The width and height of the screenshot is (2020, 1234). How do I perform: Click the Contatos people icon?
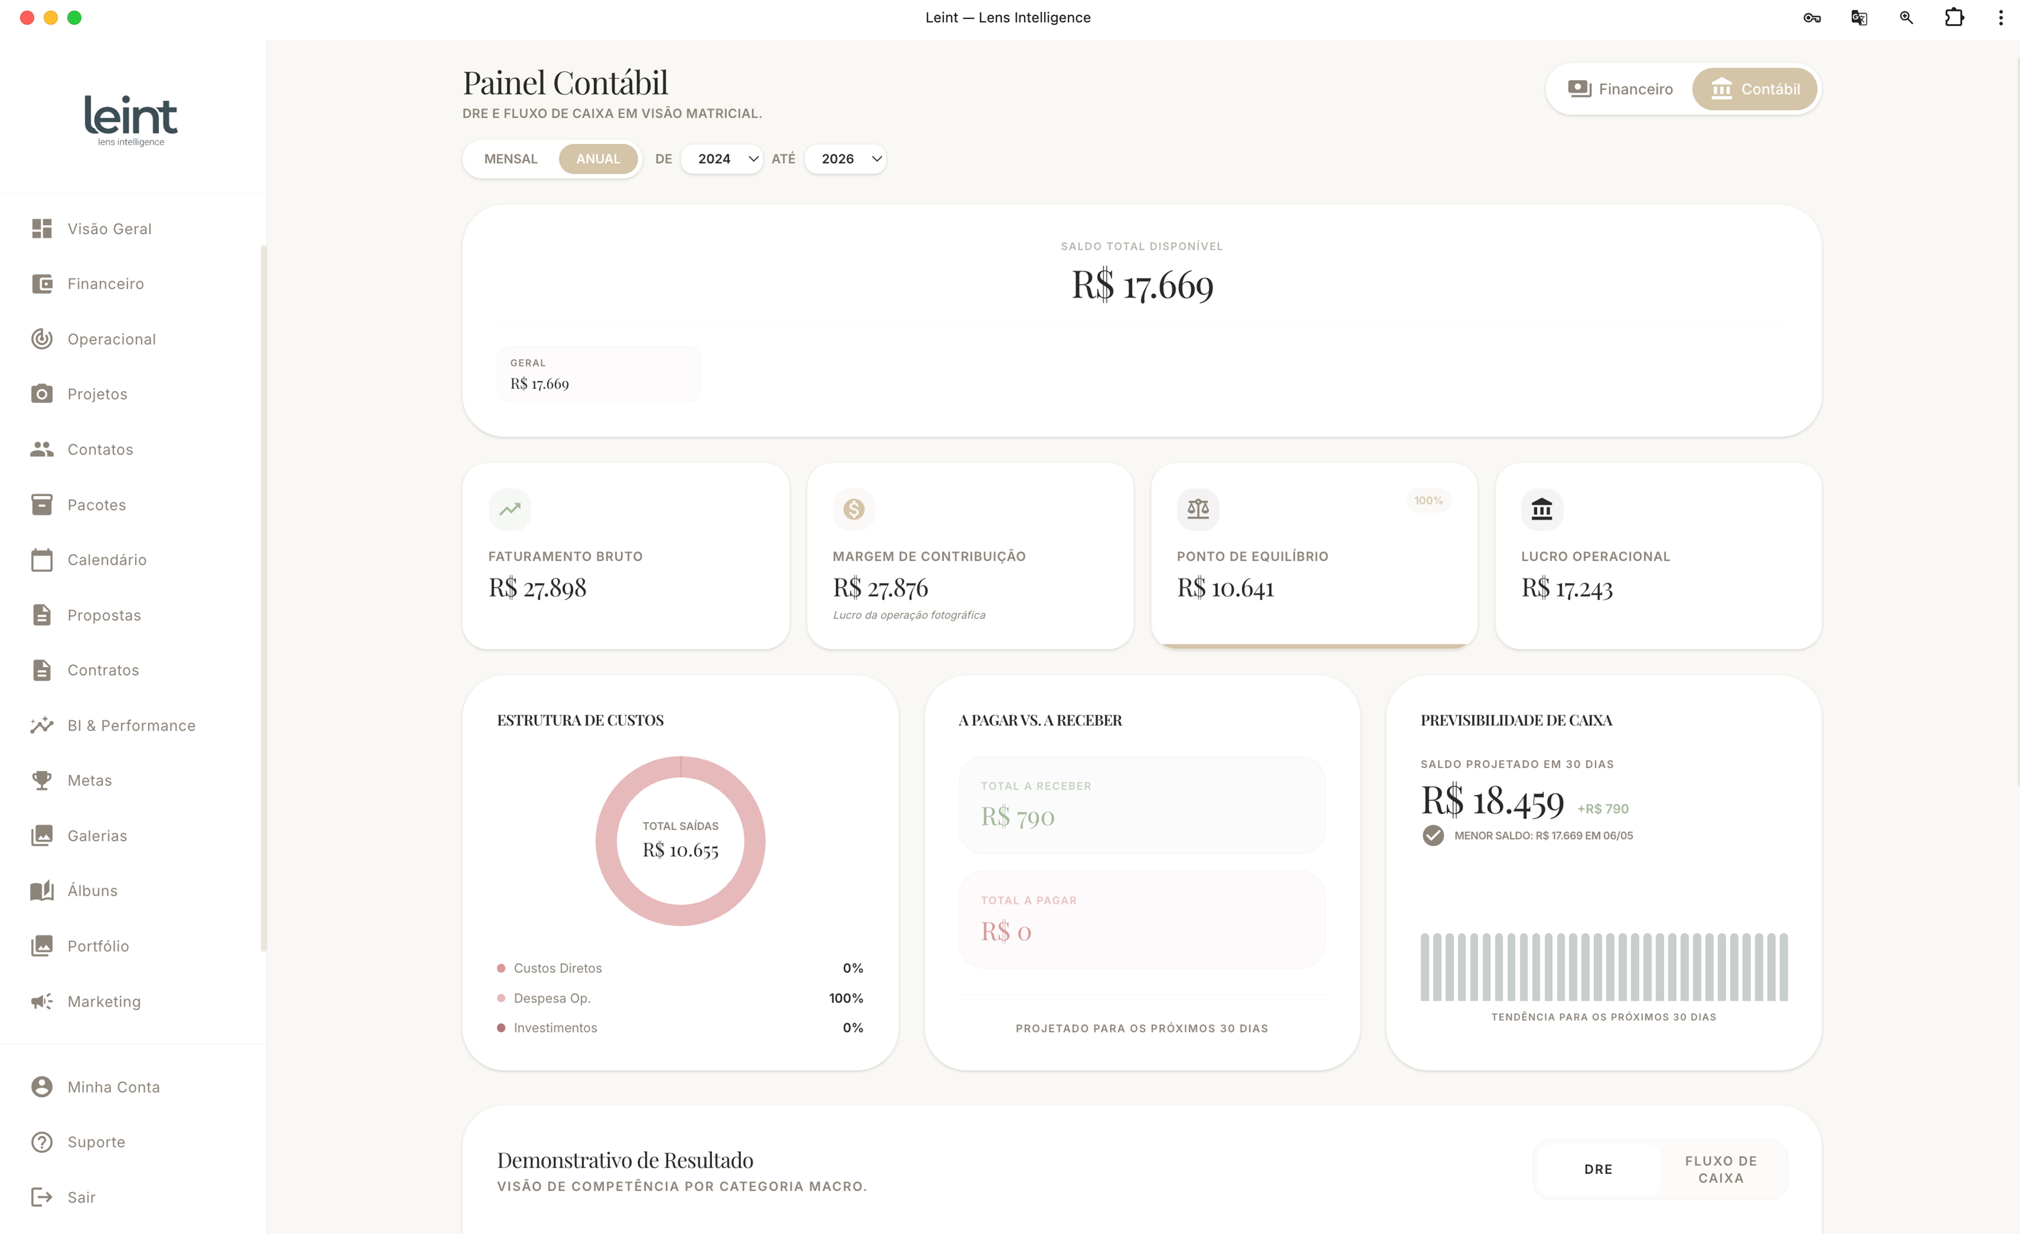42,449
